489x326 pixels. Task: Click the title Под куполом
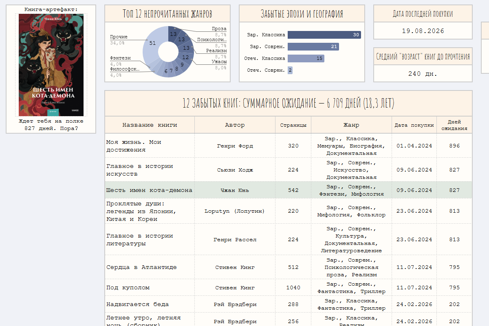pyautogui.click(x=128, y=288)
